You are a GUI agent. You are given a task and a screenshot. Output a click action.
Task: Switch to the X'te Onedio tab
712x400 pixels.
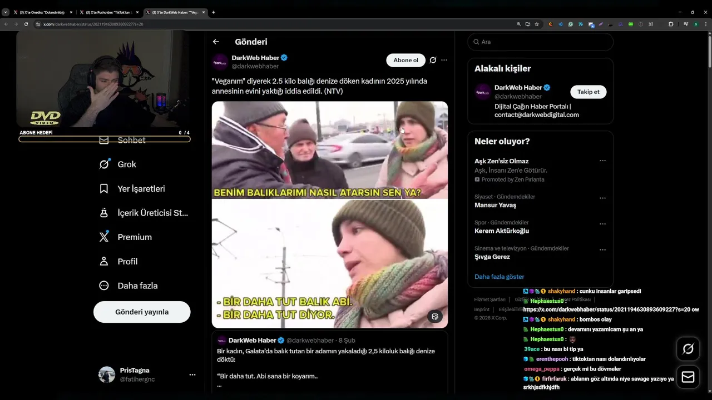click(42, 12)
